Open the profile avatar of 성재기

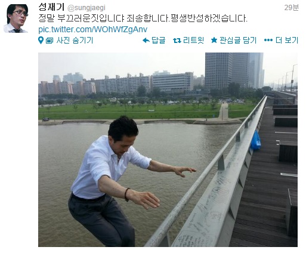point(16,18)
